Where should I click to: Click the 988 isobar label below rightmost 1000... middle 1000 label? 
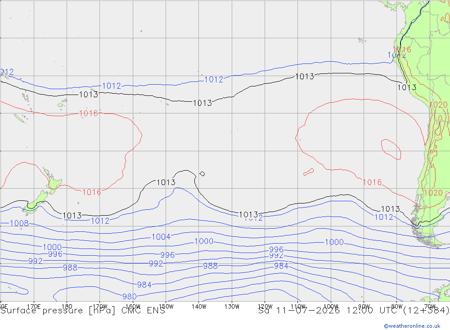click(x=210, y=266)
